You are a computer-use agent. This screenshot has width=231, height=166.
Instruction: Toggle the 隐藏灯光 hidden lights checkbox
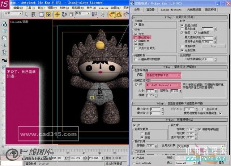tap(136, 41)
